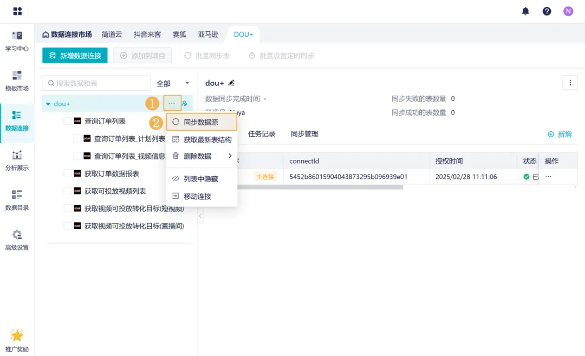Tick the 获取订单数据报表 checkbox
585x356 pixels.
[68, 173]
